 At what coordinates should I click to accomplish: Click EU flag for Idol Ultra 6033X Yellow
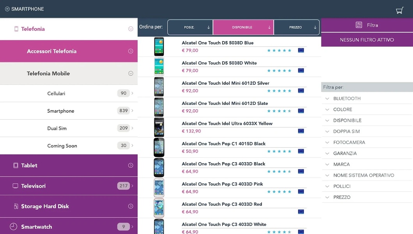point(301,131)
